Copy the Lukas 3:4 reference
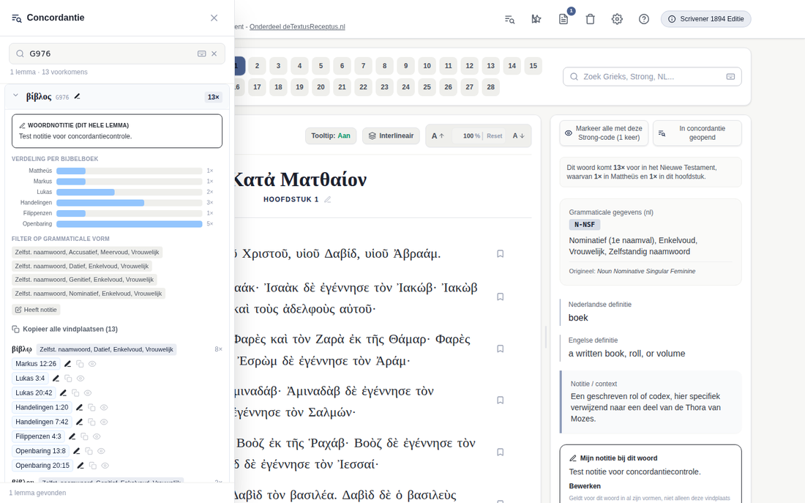 coord(68,378)
